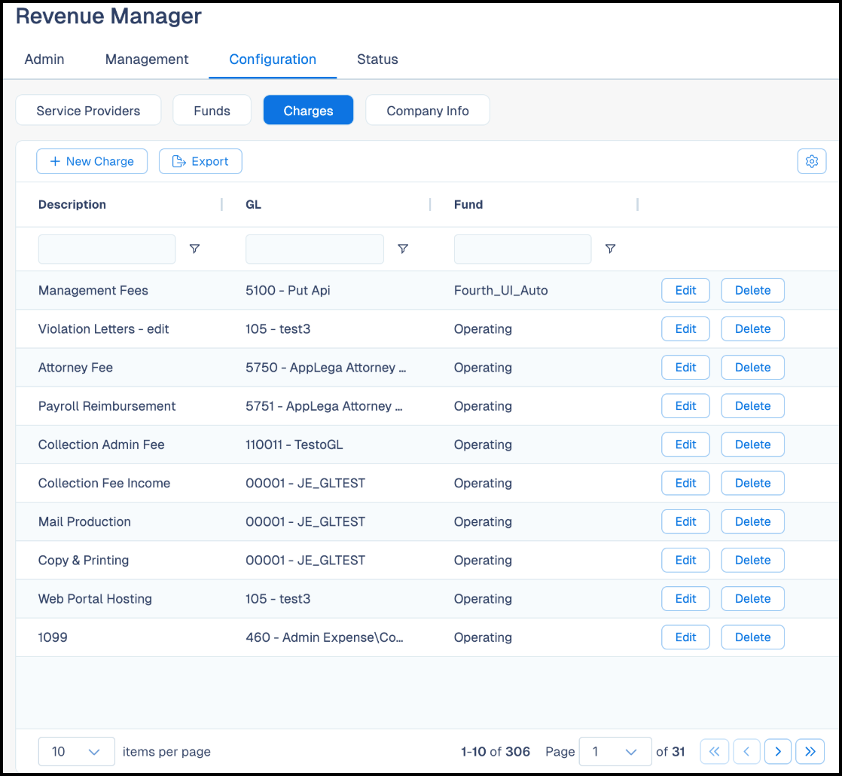This screenshot has width=842, height=776.
Task: Focus the GL filter input
Action: point(315,249)
